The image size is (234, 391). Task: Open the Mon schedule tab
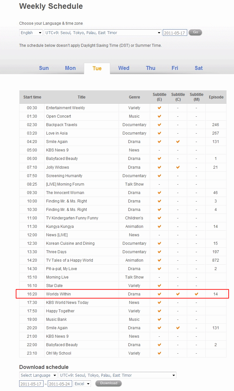(x=70, y=68)
